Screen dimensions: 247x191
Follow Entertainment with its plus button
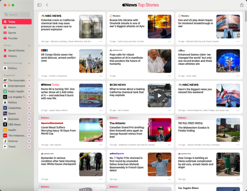[x=29, y=86]
